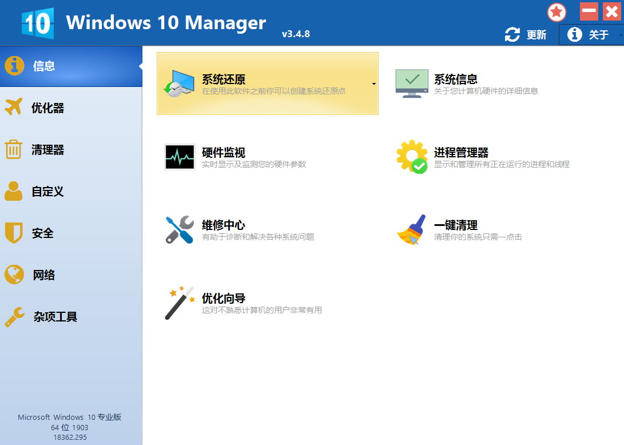
Task: Click the 安全 shield icon
Action: [x=14, y=233]
